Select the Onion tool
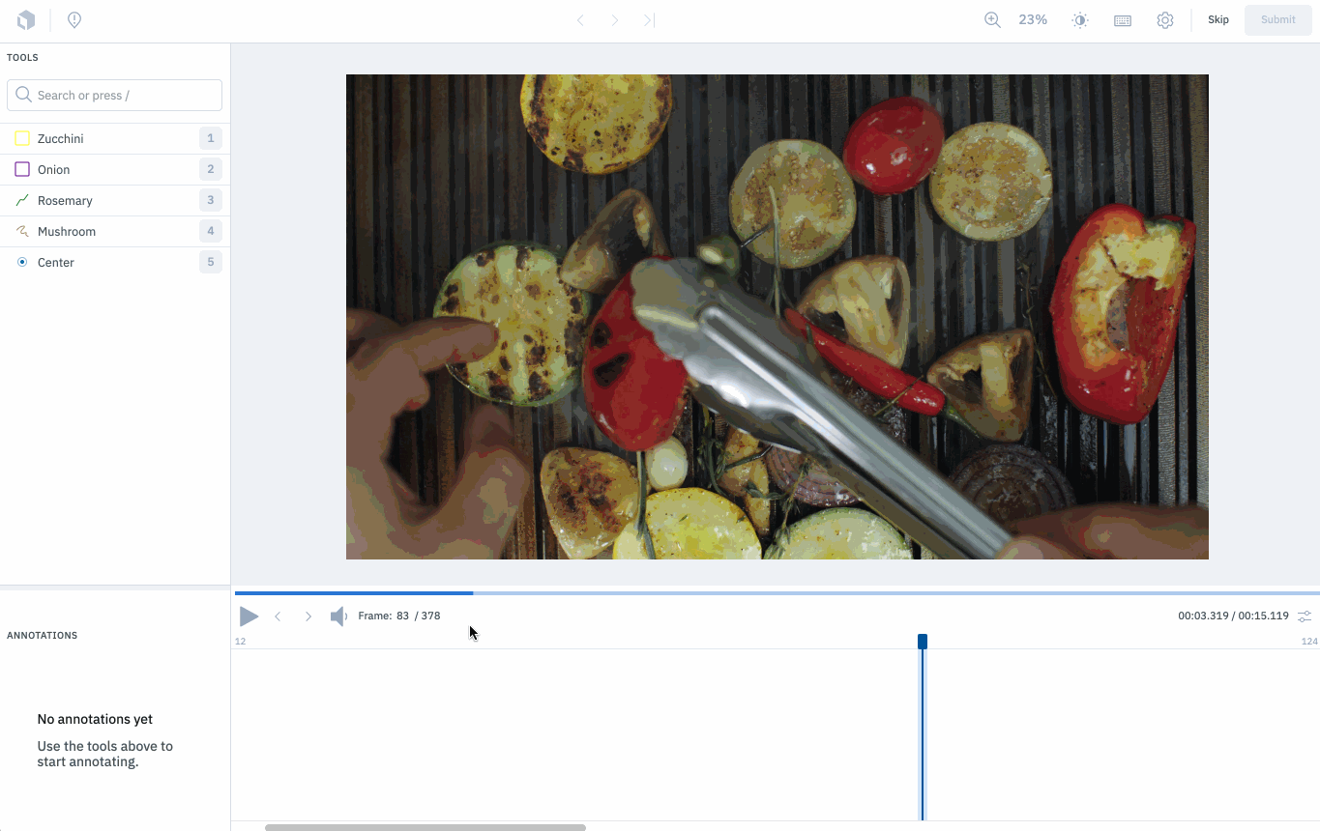 115,169
